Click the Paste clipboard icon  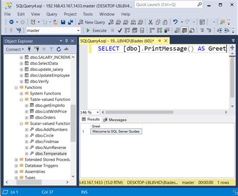click(165, 22)
